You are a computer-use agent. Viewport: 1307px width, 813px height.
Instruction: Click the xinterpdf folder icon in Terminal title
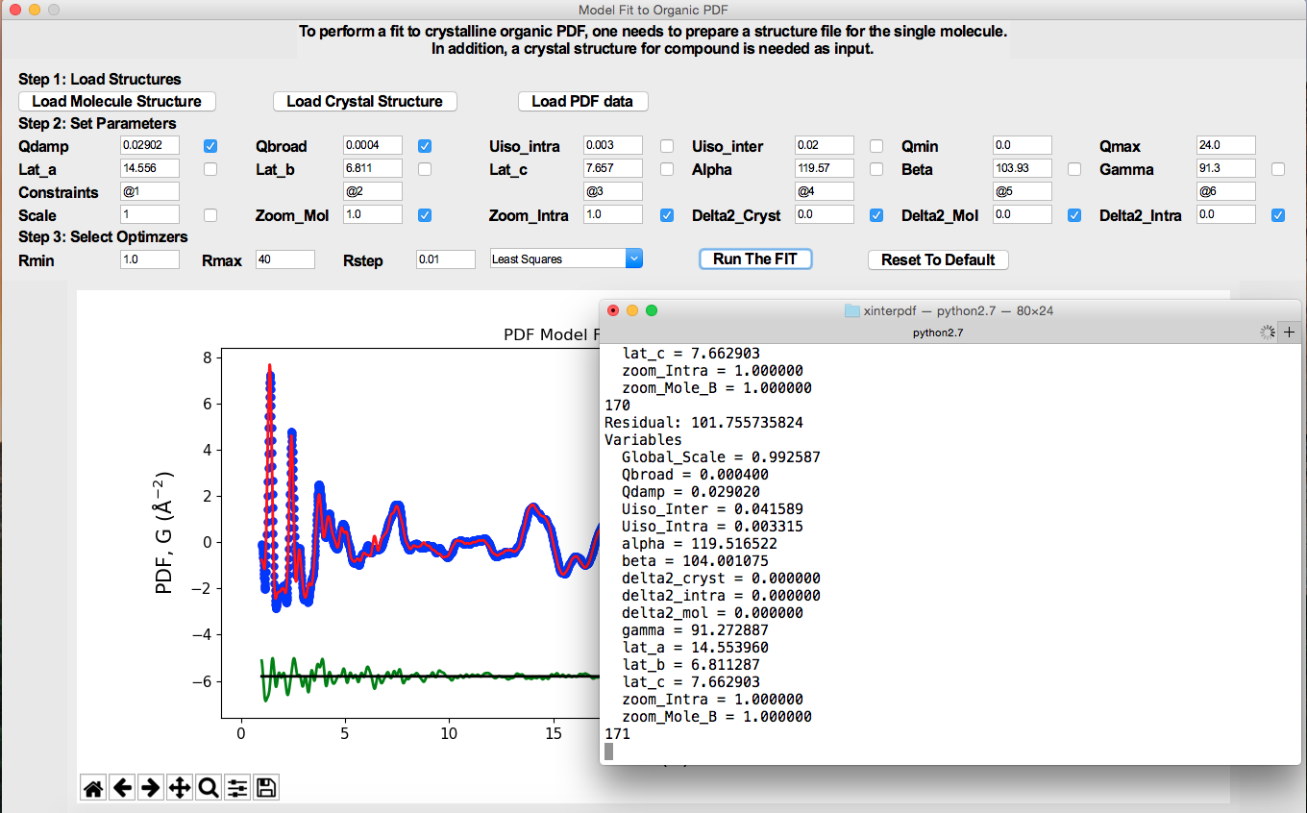[x=851, y=310]
